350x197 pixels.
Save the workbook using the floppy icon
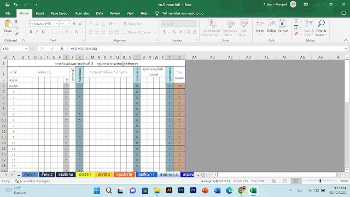pyautogui.click(x=7, y=4)
